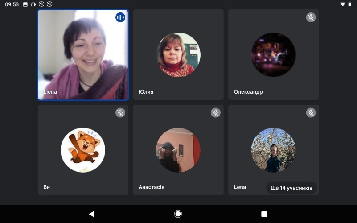Image resolution: width=357 pixels, height=223 pixels.
Task: Tap Олександр's dark city avatar
Action: click(273, 55)
